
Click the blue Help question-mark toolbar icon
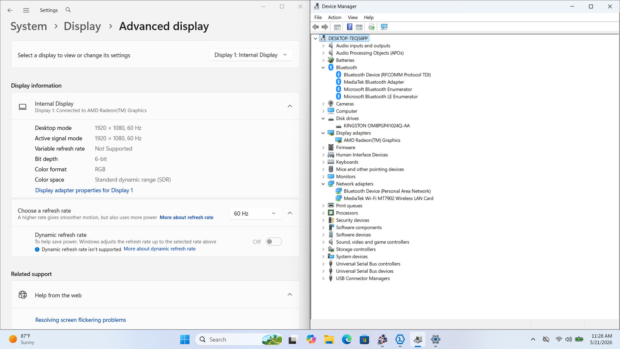click(x=350, y=27)
